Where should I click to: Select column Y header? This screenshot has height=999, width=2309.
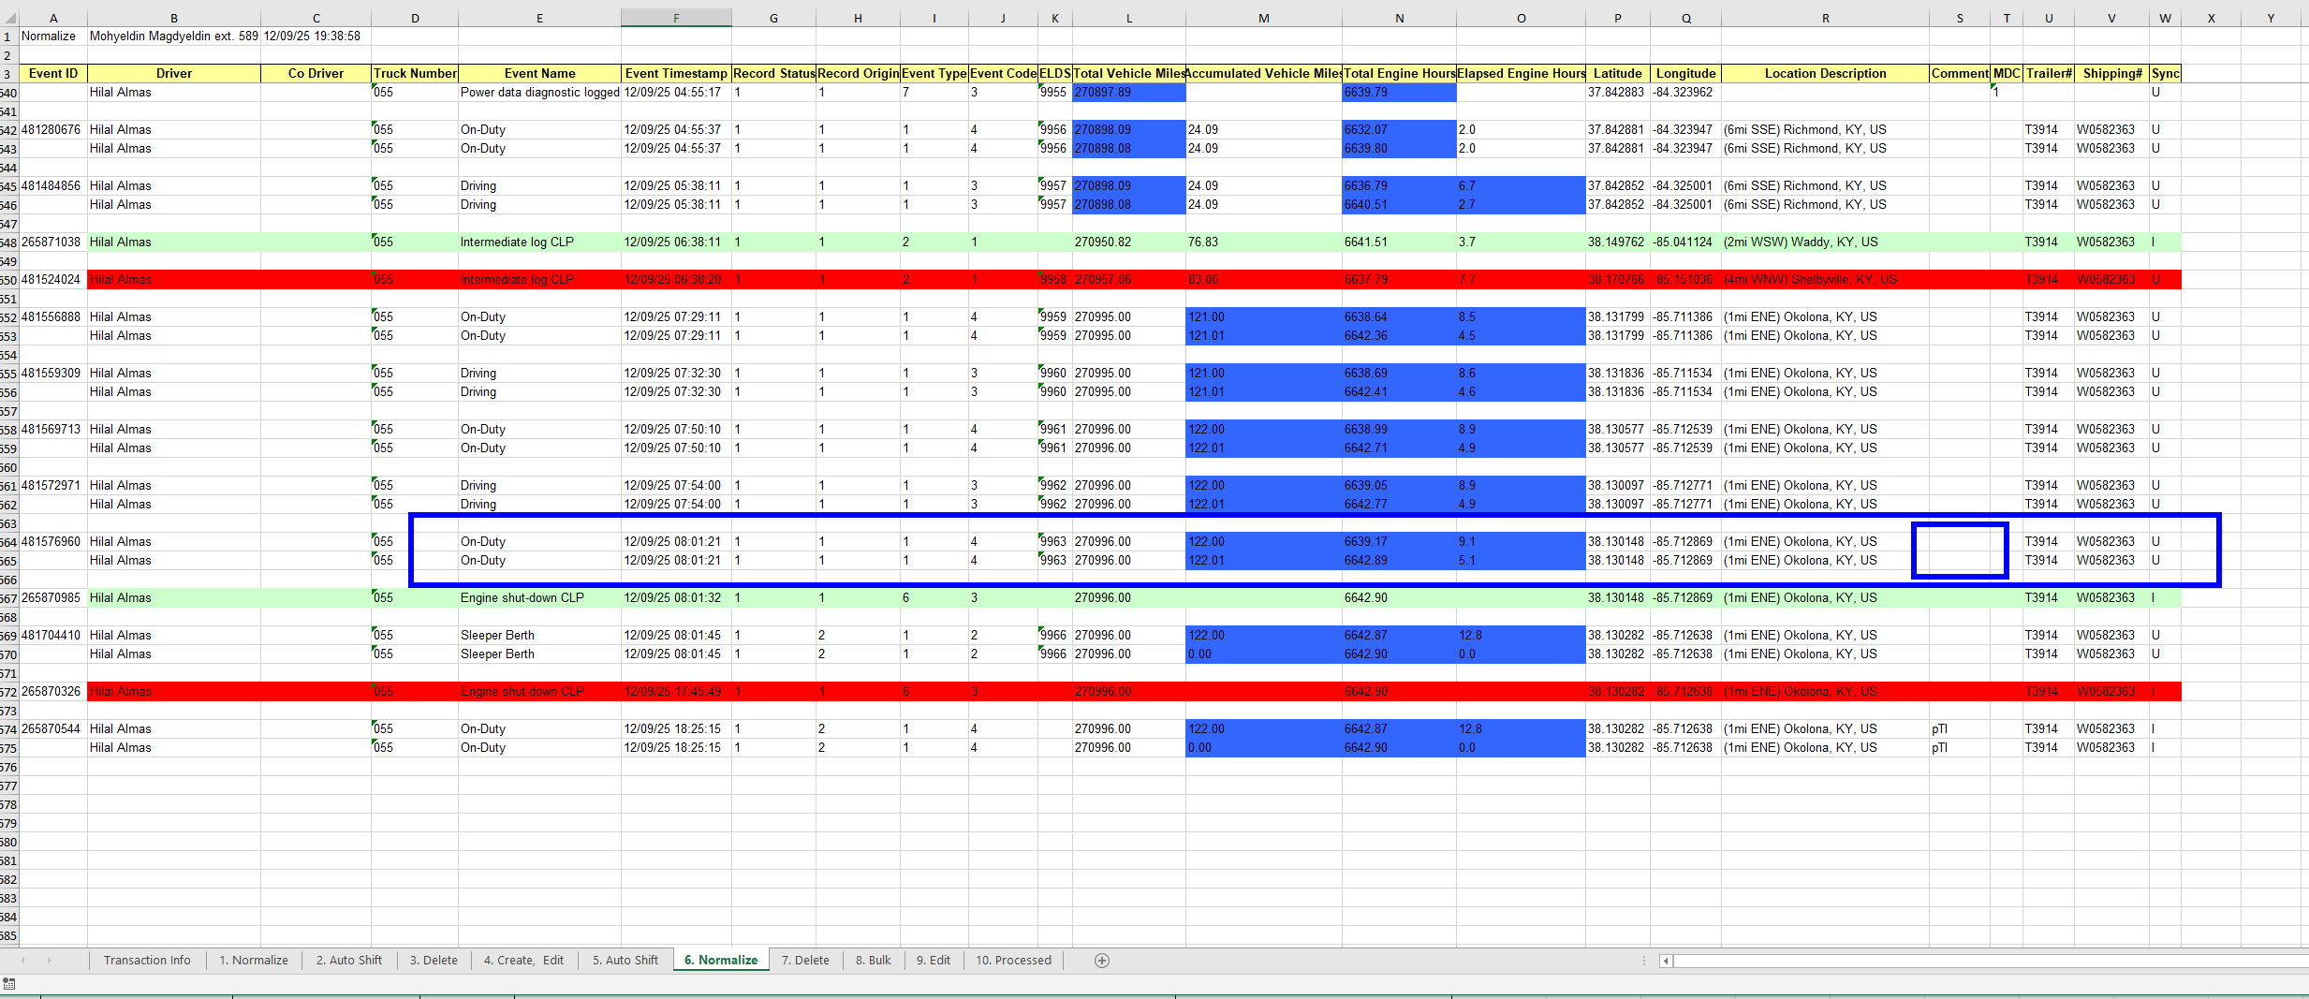[x=2271, y=18]
